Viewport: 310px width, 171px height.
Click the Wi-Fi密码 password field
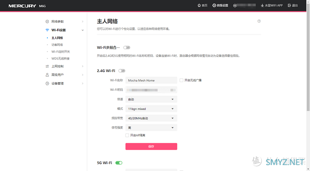pos(151,90)
